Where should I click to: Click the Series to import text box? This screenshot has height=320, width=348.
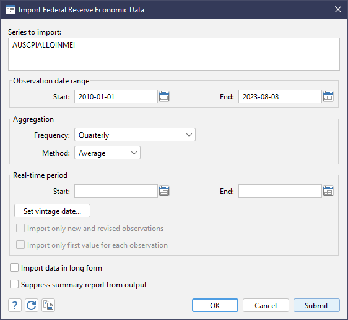[174, 54]
